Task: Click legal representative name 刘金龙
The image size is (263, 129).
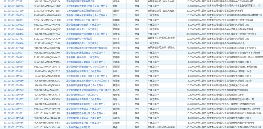Action: point(116,48)
